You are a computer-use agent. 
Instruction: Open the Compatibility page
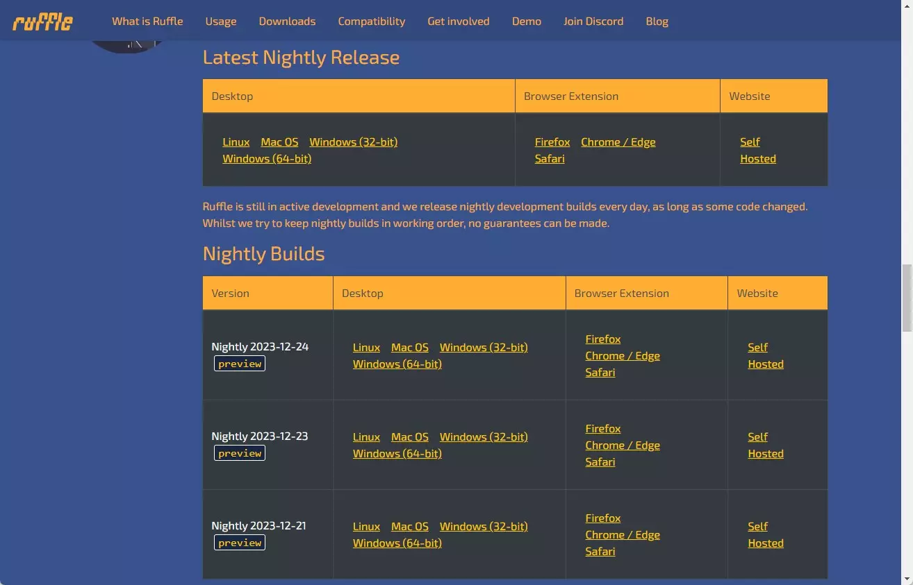point(372,22)
